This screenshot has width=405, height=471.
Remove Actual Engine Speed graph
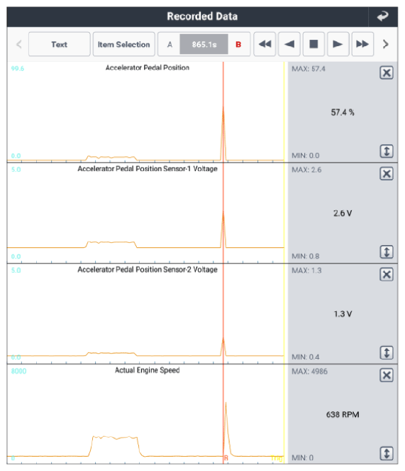387,375
